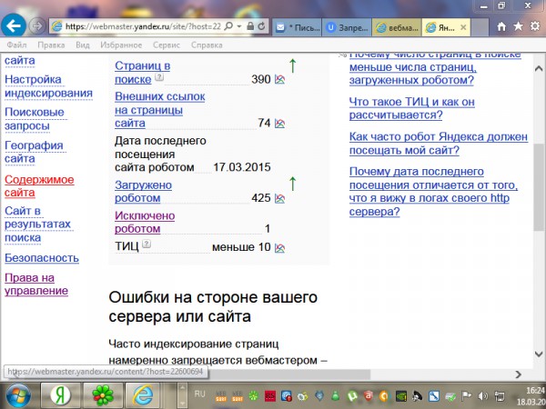This screenshot has width=546, height=409.
Task: Open the browser Tools gear icon
Action: pos(535,26)
